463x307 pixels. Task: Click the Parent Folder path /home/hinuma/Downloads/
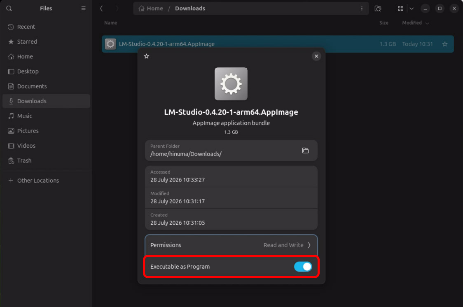click(x=186, y=154)
